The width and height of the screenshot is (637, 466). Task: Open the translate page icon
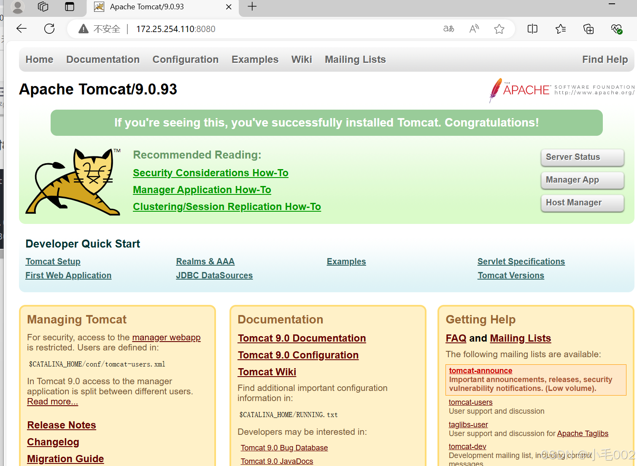(449, 29)
